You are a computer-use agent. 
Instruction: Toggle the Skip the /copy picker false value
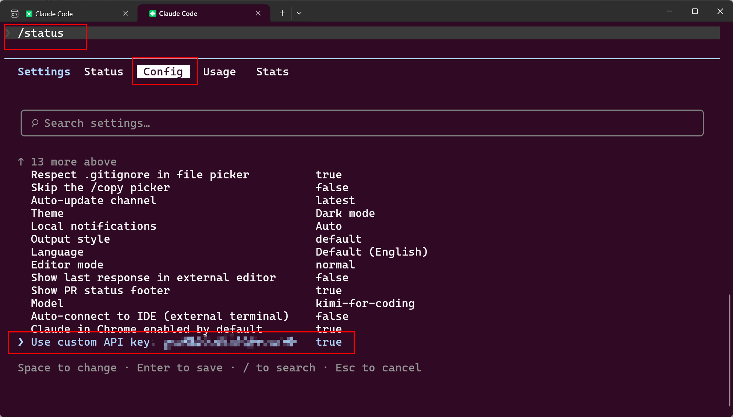[x=332, y=188]
